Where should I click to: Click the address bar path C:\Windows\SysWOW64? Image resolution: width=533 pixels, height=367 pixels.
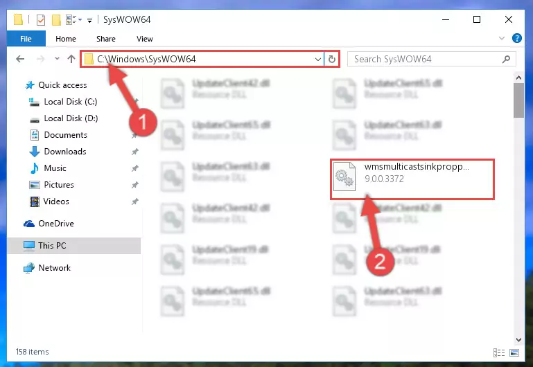146,59
